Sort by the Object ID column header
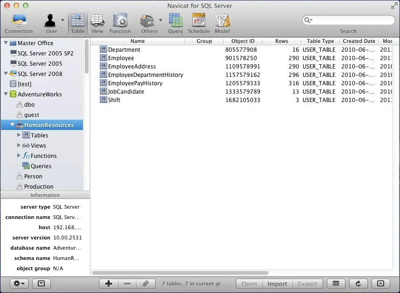Screen dimensions: 400x293 (243, 41)
